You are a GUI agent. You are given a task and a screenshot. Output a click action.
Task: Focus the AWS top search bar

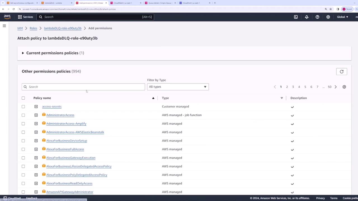(95, 17)
